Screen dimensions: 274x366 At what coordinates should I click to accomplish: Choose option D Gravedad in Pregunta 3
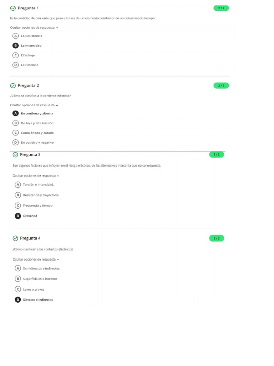tap(26, 216)
